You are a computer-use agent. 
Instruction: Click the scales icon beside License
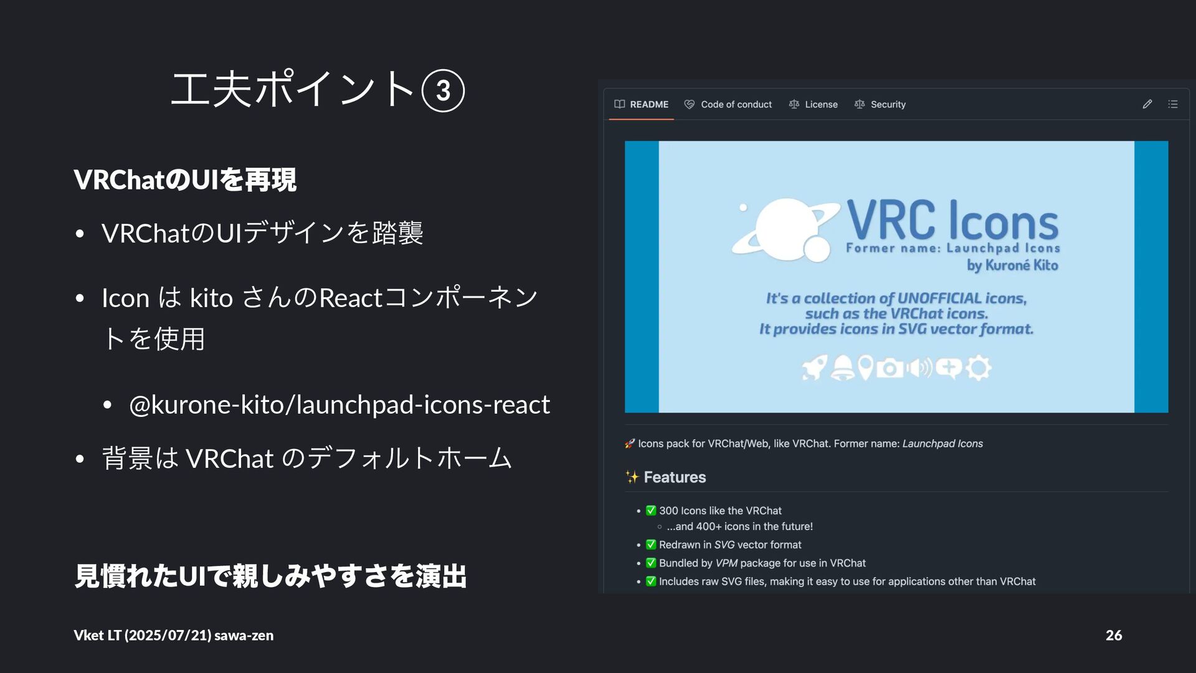click(794, 104)
